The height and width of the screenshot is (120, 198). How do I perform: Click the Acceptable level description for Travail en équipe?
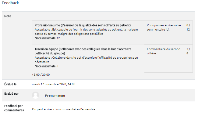coord(86,60)
